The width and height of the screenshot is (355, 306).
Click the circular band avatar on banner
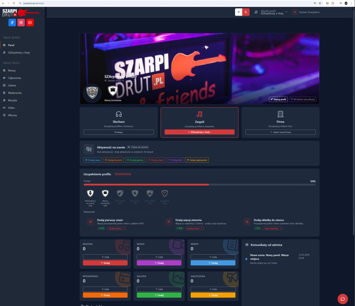pos(92,94)
